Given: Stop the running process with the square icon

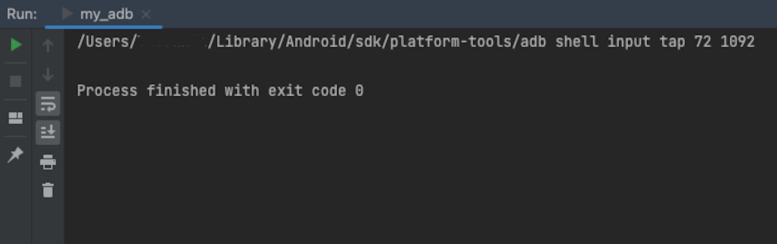Looking at the screenshot, I should tap(16, 81).
